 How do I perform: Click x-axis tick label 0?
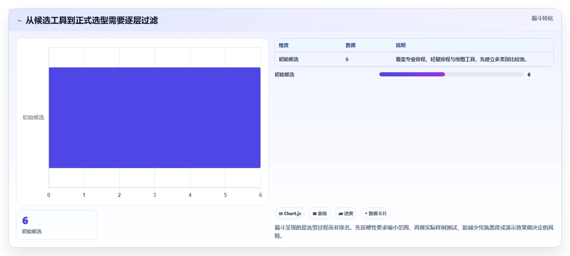(x=49, y=195)
